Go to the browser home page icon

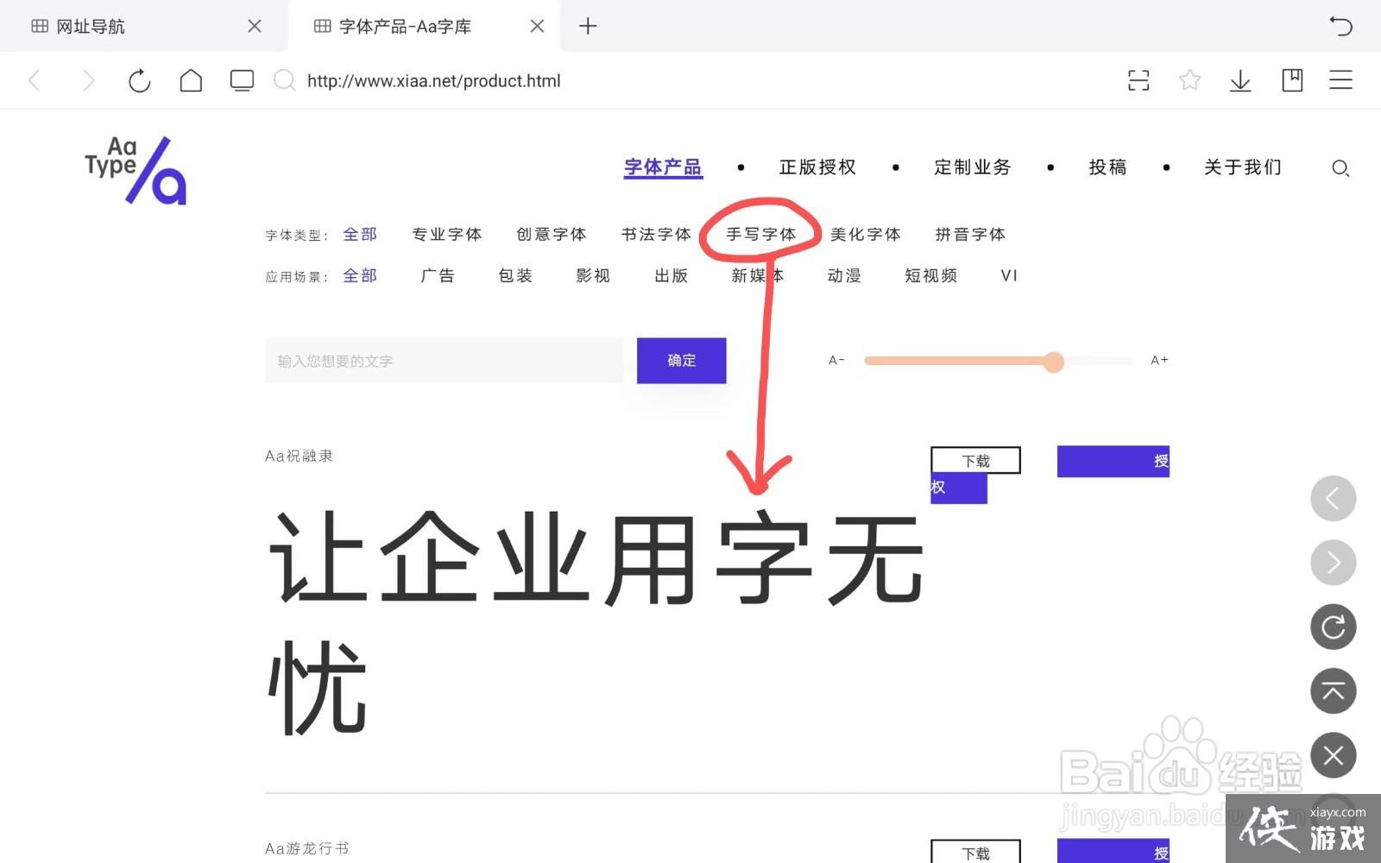coord(191,81)
